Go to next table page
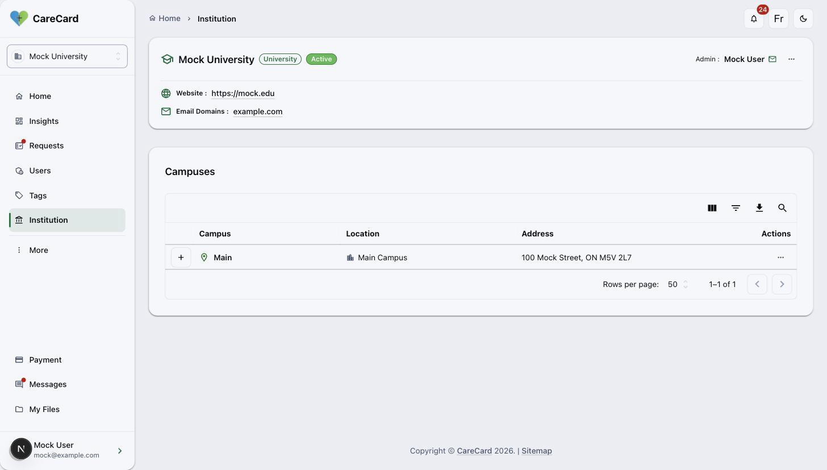This screenshot has height=470, width=827. click(782, 284)
